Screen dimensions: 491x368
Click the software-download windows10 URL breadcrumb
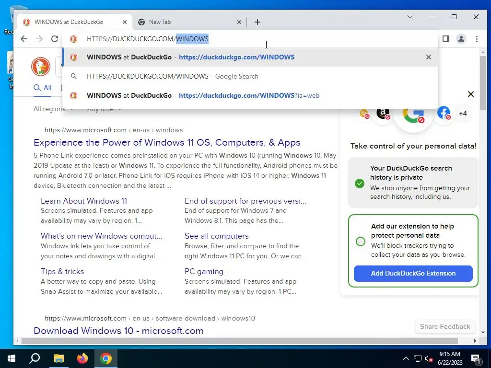(x=150, y=318)
